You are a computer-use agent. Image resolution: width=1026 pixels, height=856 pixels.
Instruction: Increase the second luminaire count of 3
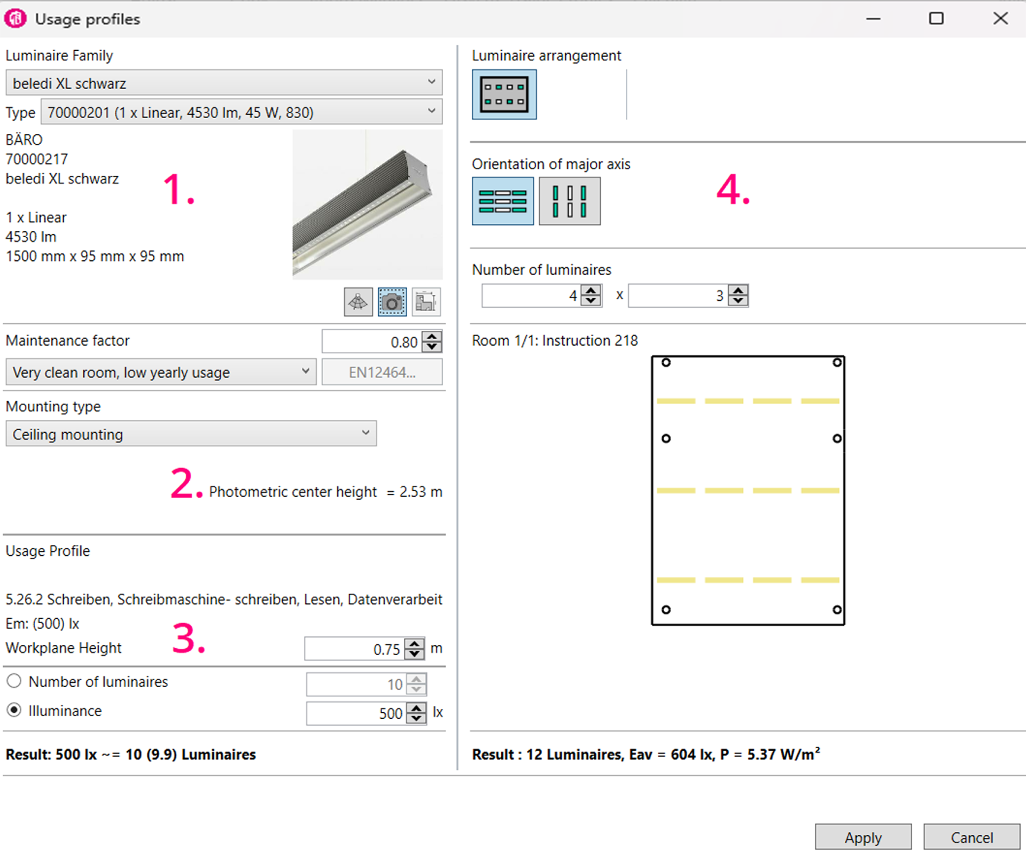point(738,290)
